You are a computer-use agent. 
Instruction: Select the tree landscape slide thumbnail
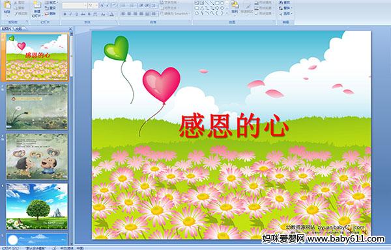point(37,206)
